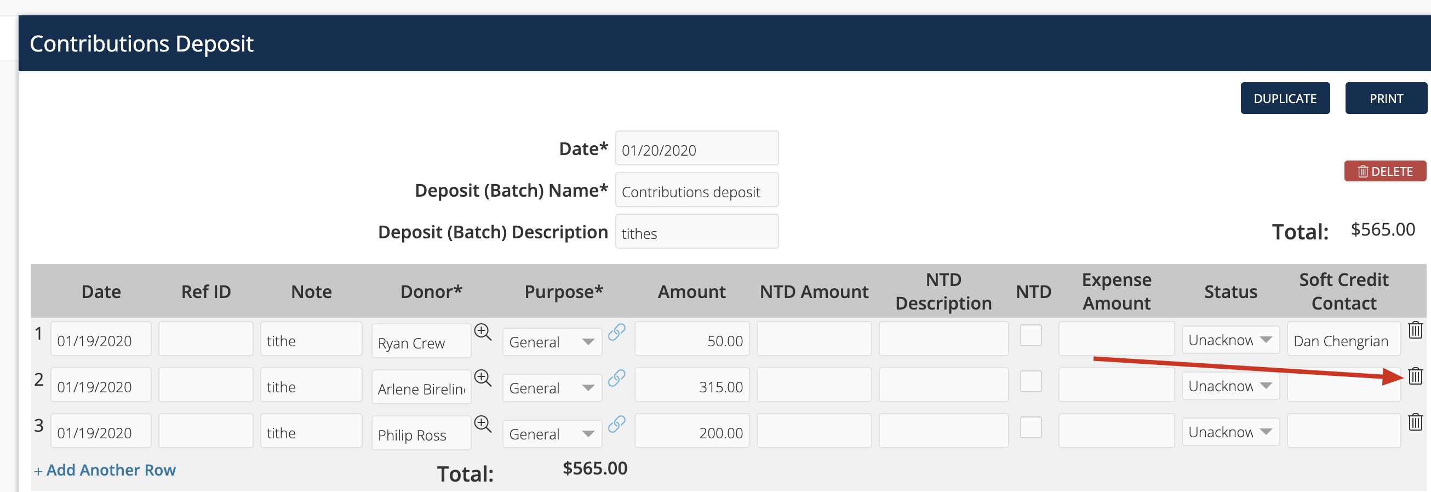Click the PRINT button
Image resolution: width=1431 pixels, height=492 pixels.
1386,98
